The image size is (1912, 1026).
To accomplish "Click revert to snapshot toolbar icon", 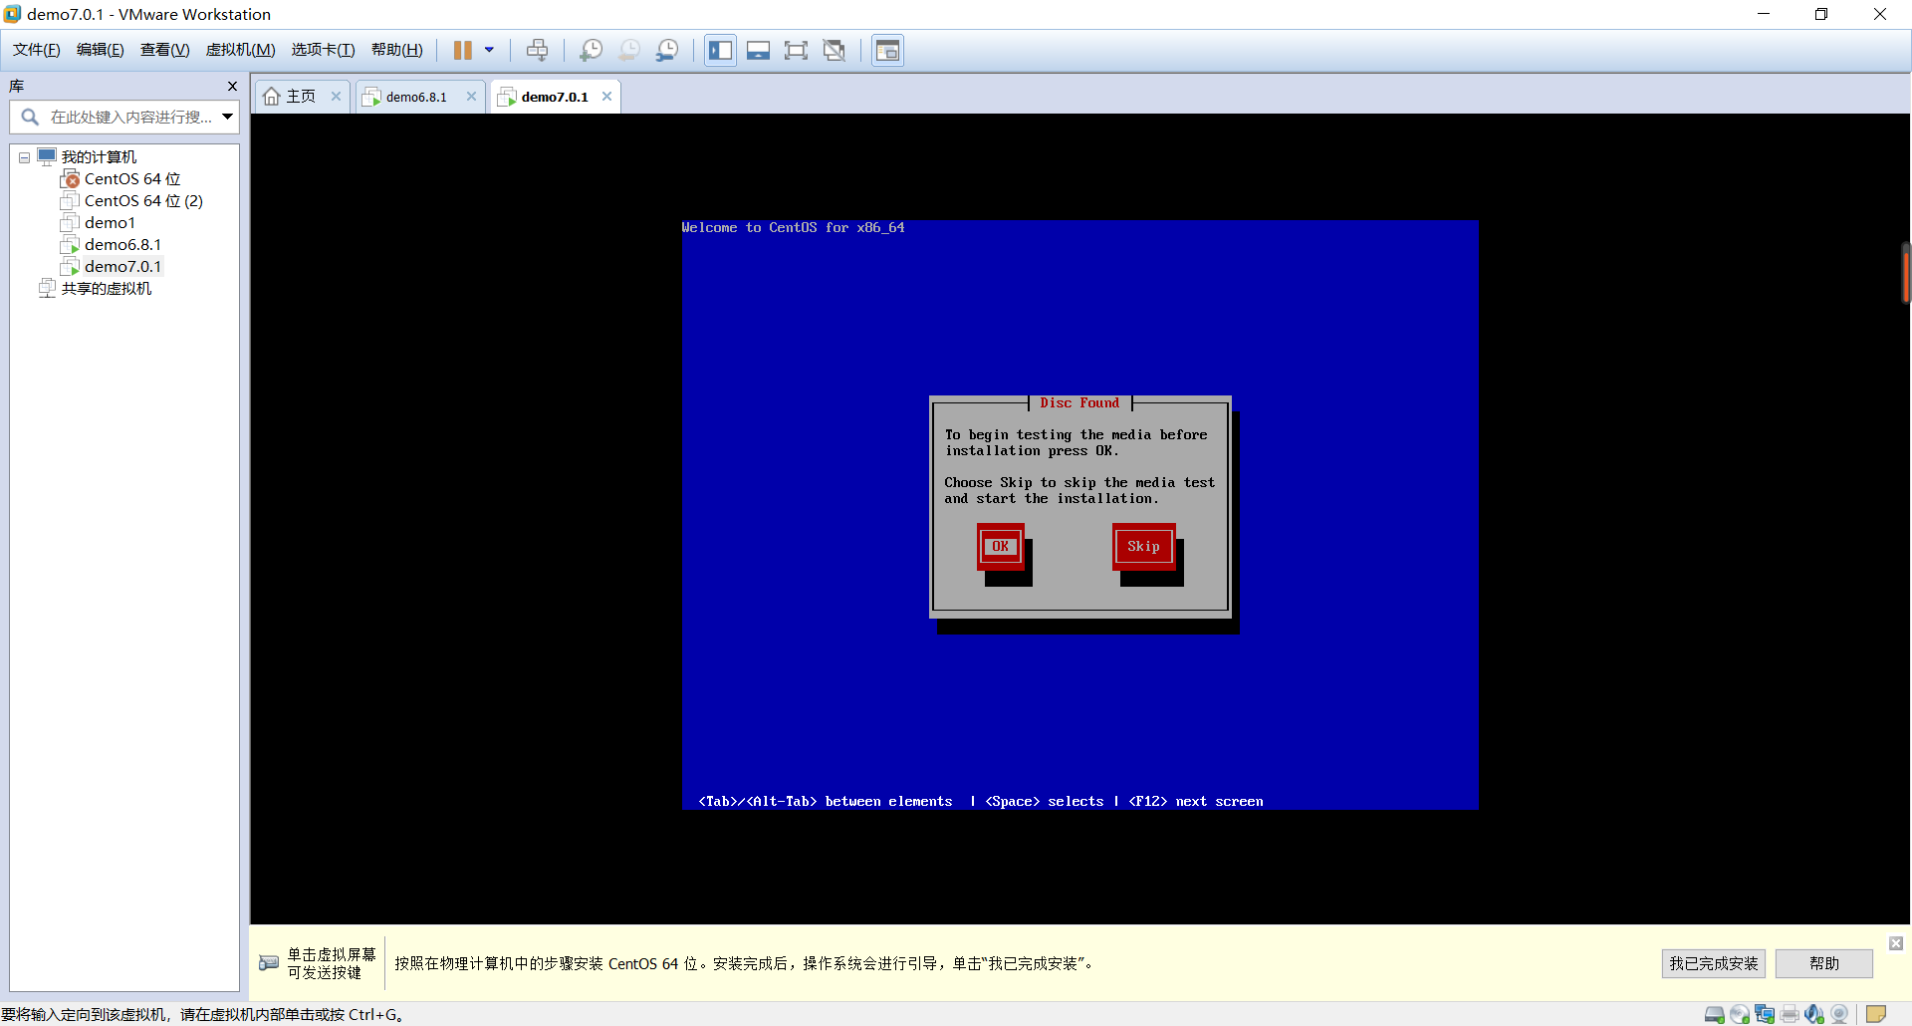I will click(x=629, y=50).
